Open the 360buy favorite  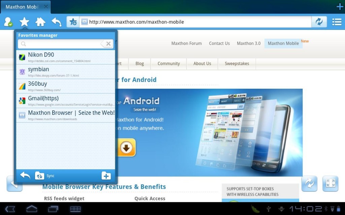[x=66, y=86]
